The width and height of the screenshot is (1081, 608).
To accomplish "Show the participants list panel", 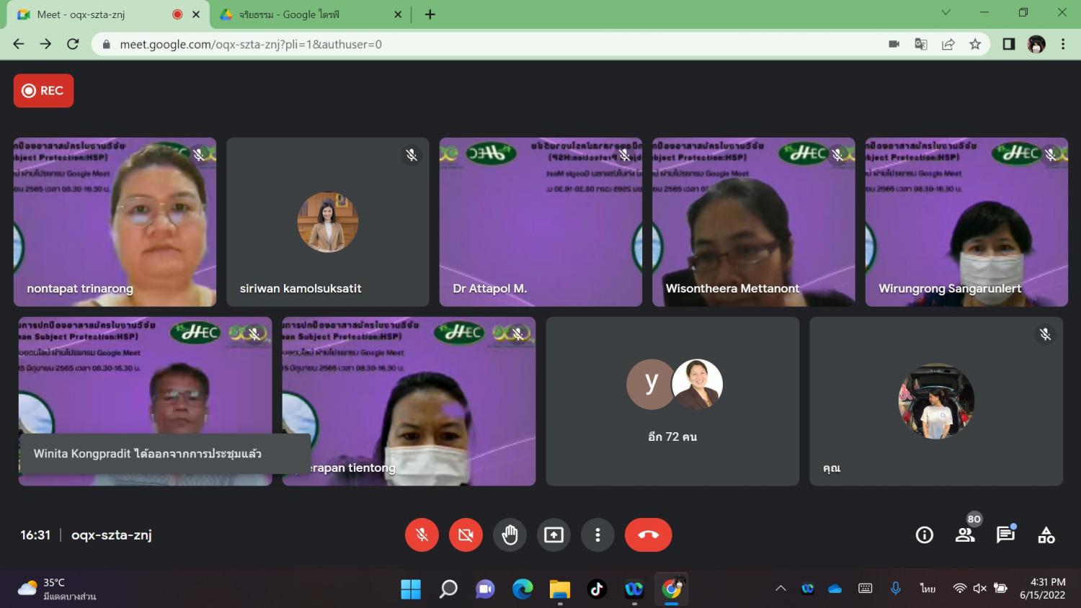I will [964, 535].
